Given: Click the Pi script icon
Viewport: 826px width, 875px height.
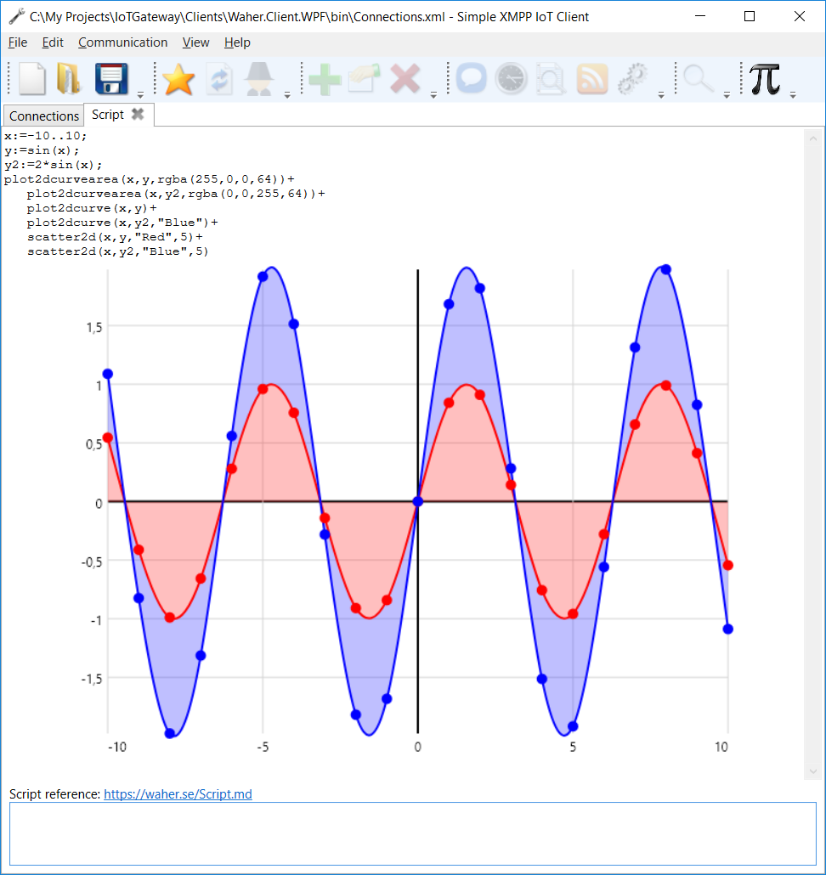Looking at the screenshot, I should (765, 79).
